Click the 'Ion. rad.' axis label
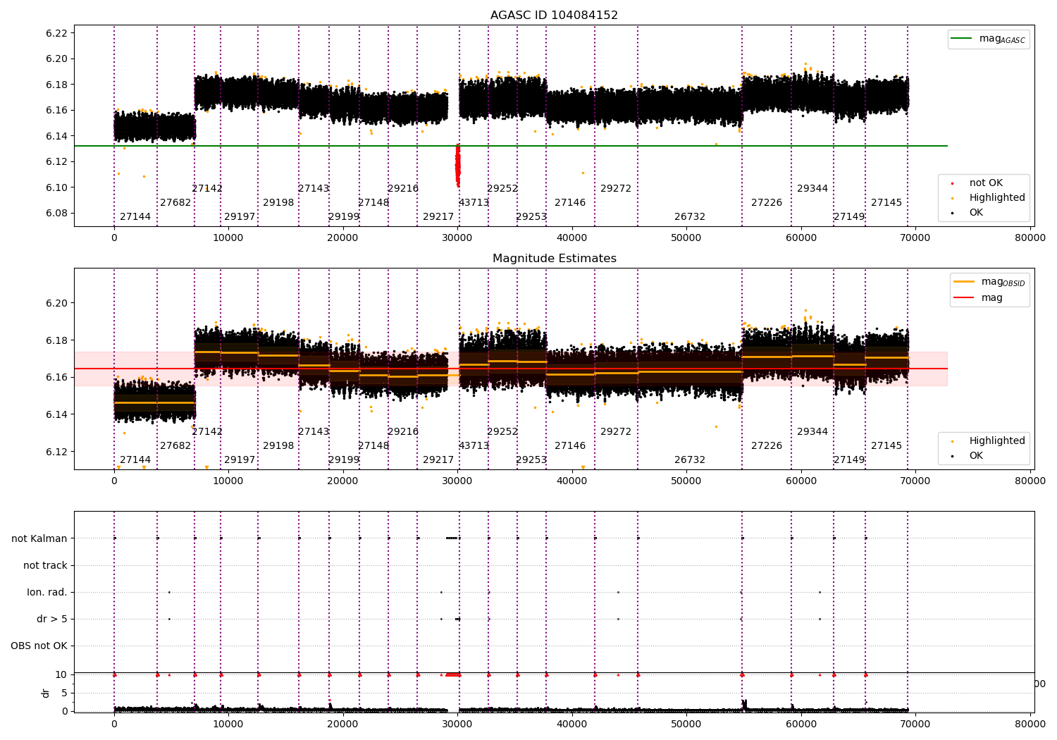 click(x=47, y=592)
